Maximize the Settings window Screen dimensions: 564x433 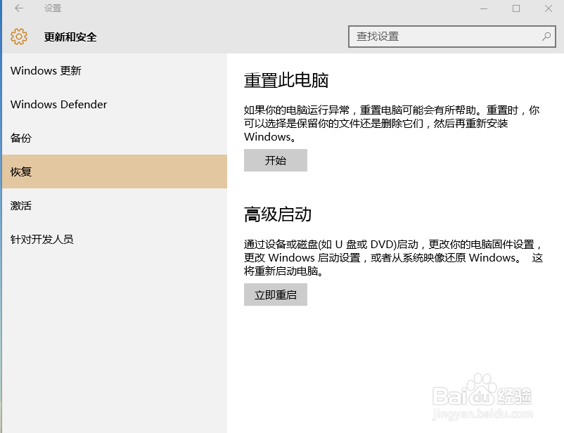click(515, 8)
